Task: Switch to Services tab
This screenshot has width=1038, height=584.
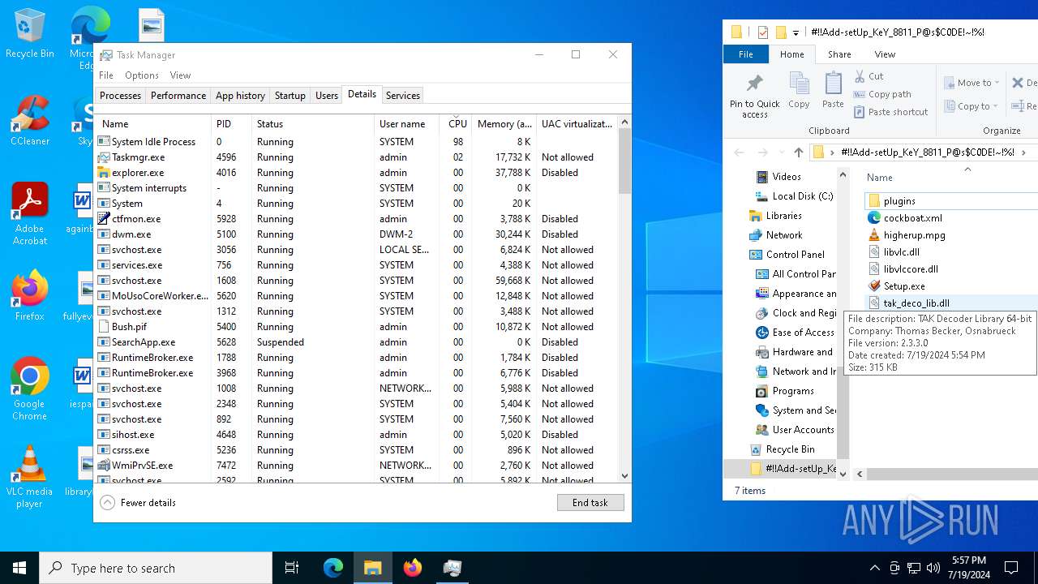Action: (403, 95)
